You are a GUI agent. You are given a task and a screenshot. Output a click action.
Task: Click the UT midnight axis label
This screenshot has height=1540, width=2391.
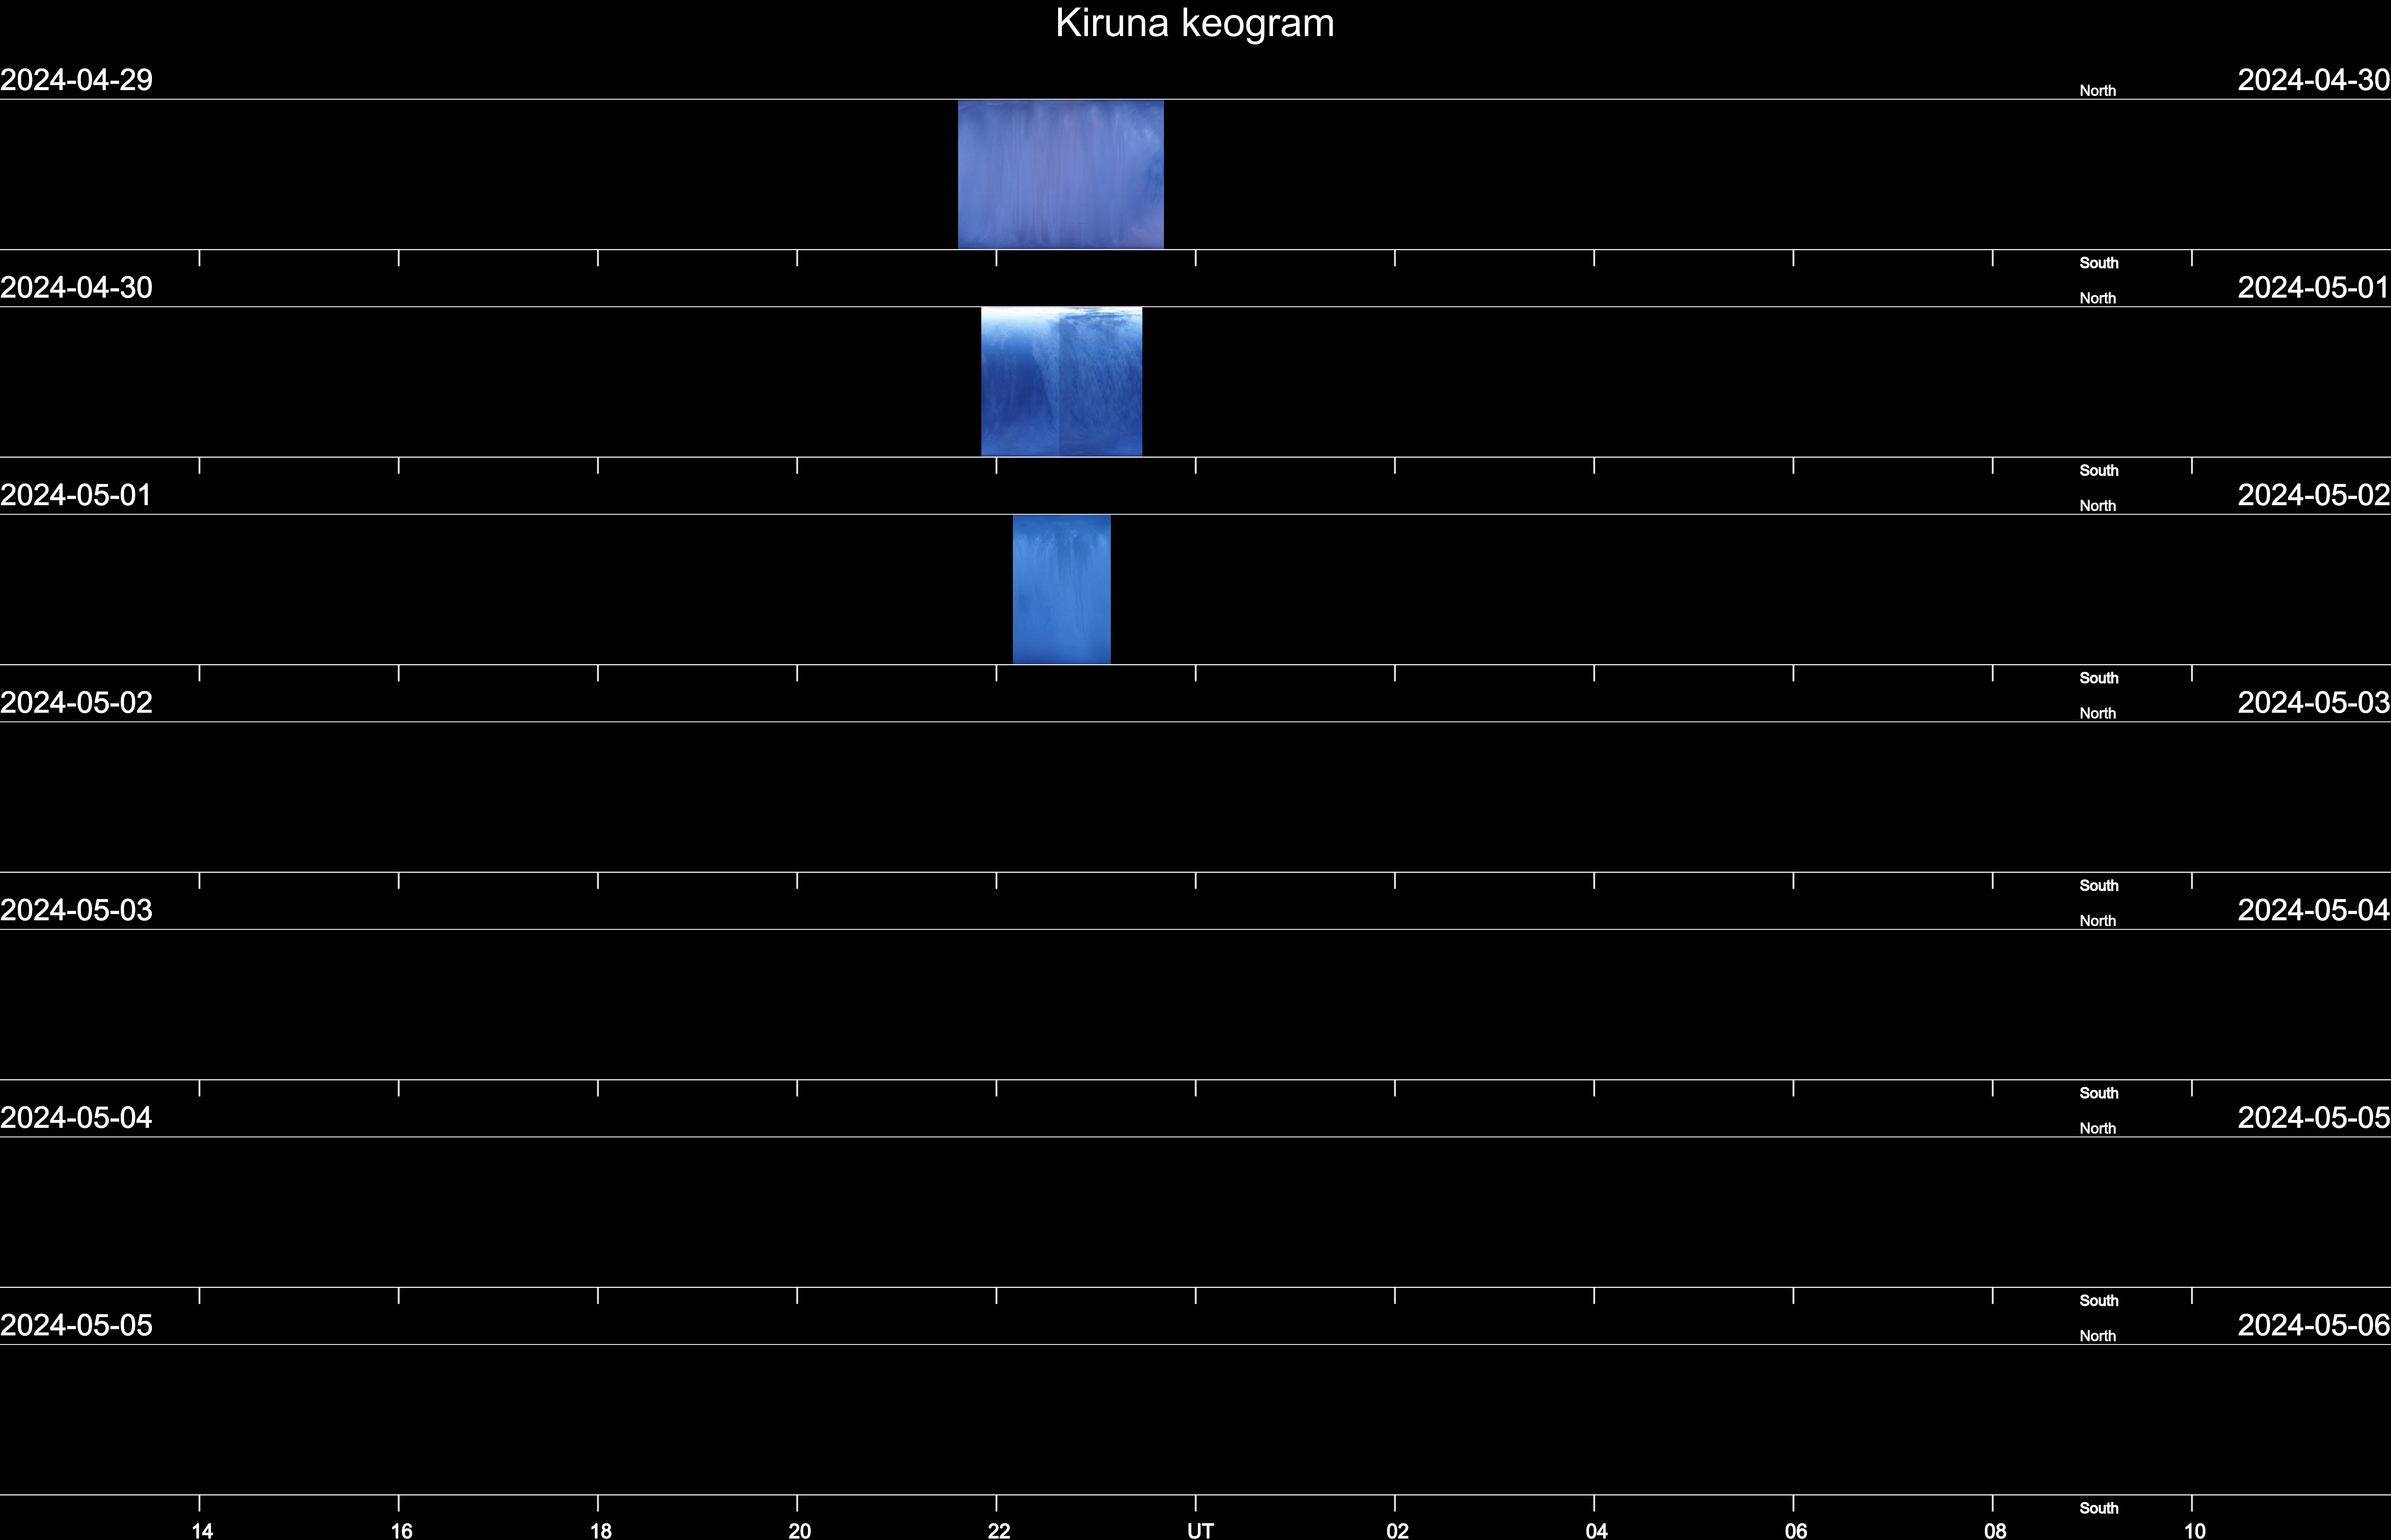(x=1200, y=1530)
